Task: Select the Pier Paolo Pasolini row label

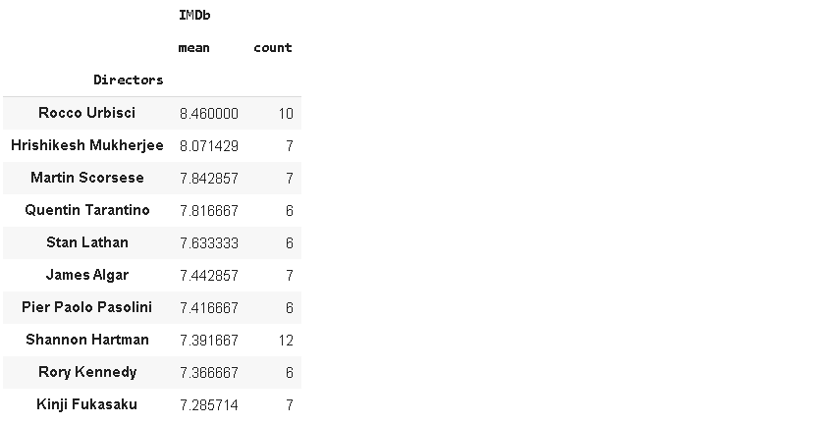Action: point(87,307)
